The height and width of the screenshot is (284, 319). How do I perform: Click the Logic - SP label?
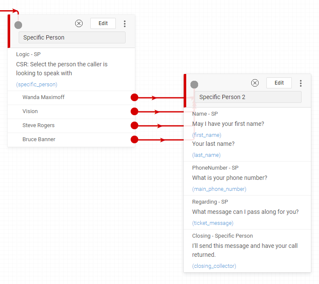(x=28, y=54)
